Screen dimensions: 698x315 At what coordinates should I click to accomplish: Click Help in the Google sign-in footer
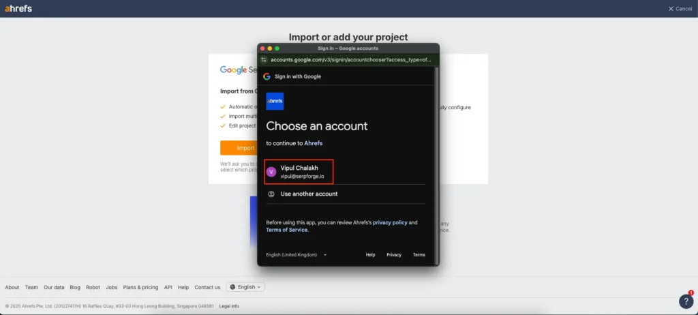[370, 255]
